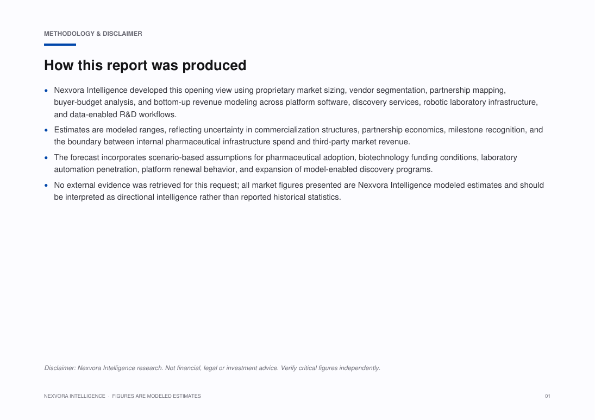This screenshot has width=595, height=420.
Task: Click the italic Disclaimer line near bottom
Action: coord(212,368)
